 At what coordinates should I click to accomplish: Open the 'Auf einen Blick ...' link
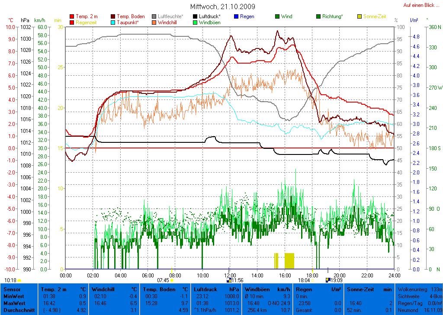[418, 5]
